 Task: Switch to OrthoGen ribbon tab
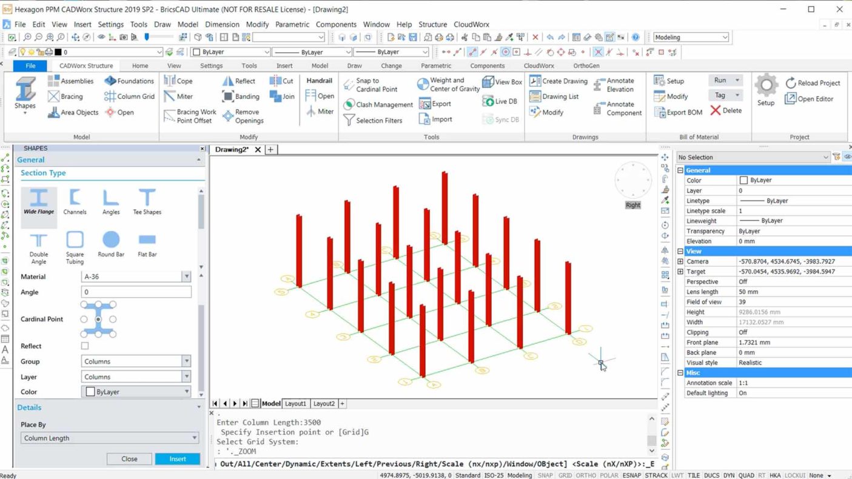pos(586,65)
